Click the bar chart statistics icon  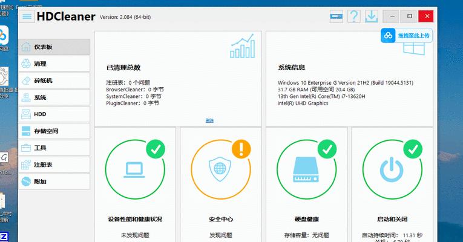point(243,46)
